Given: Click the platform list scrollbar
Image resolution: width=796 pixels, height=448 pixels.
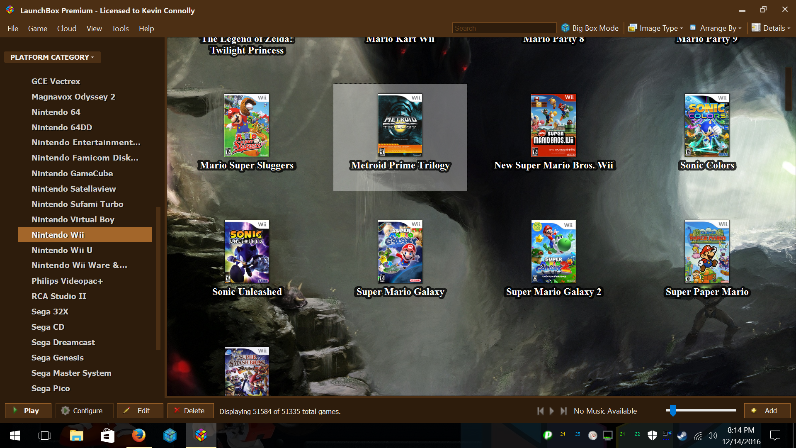Looking at the screenshot, I should (x=158, y=278).
